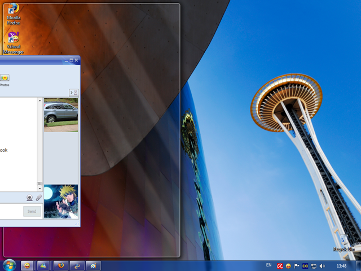Click the Avira antivirus tray icon
This screenshot has width=361, height=271.
coord(279,265)
